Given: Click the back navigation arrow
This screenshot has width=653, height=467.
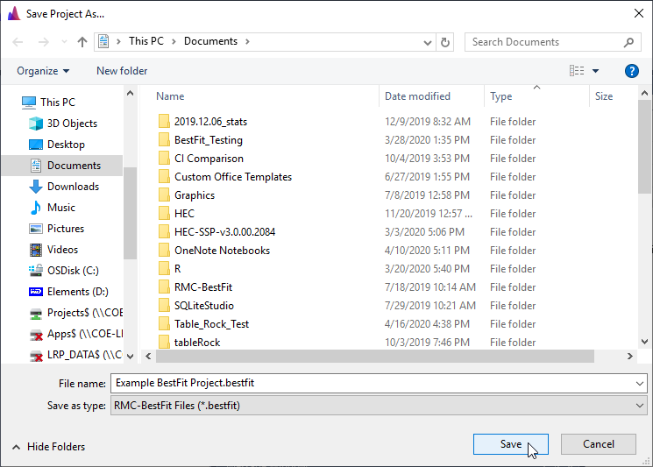Looking at the screenshot, I should click(x=18, y=42).
